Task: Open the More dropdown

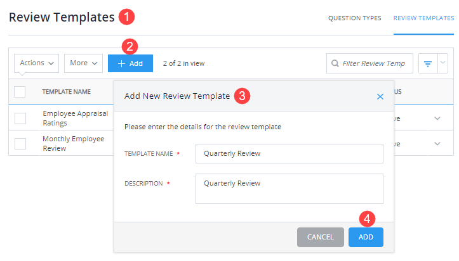Action: [83, 63]
